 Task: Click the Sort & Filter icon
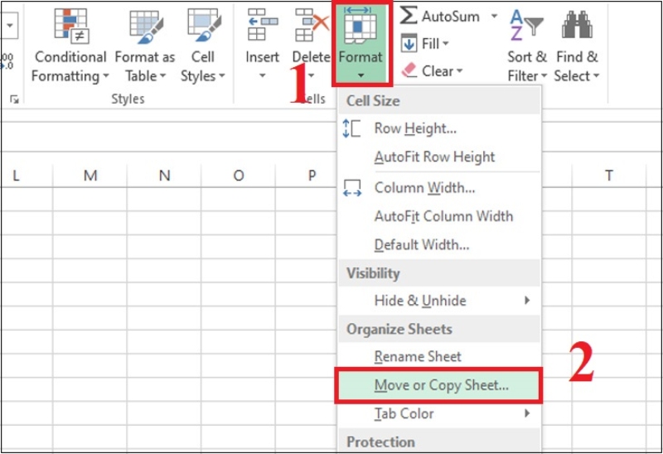(526, 26)
